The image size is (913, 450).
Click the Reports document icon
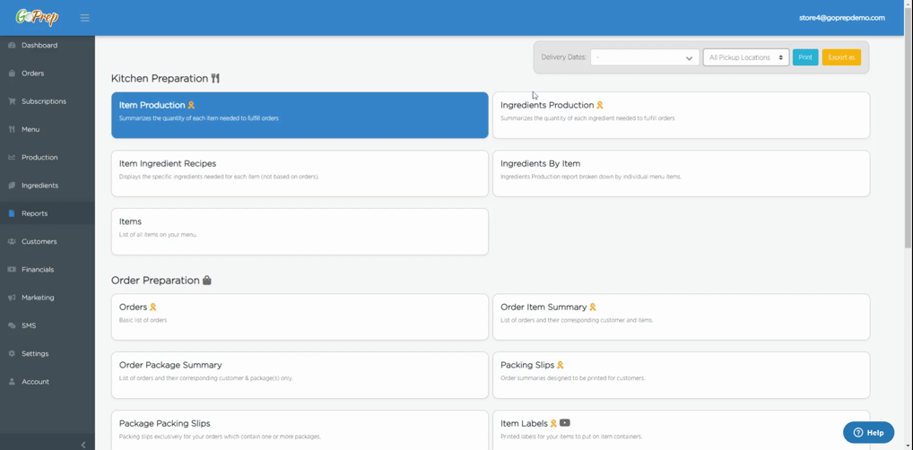tap(12, 213)
